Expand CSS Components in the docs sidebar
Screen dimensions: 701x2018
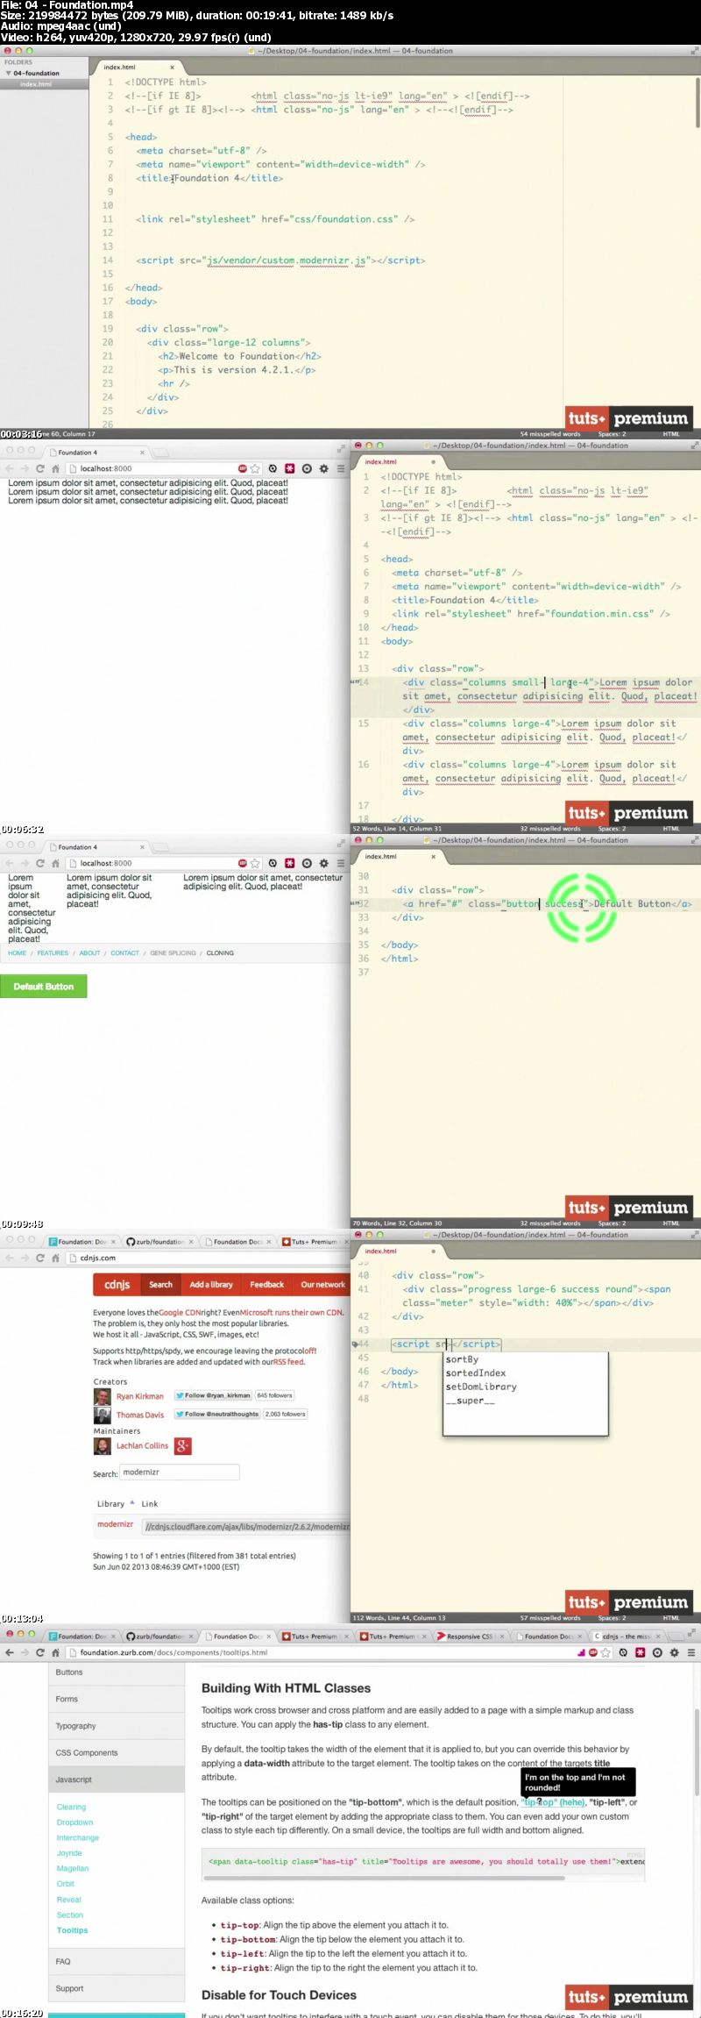click(x=117, y=1753)
